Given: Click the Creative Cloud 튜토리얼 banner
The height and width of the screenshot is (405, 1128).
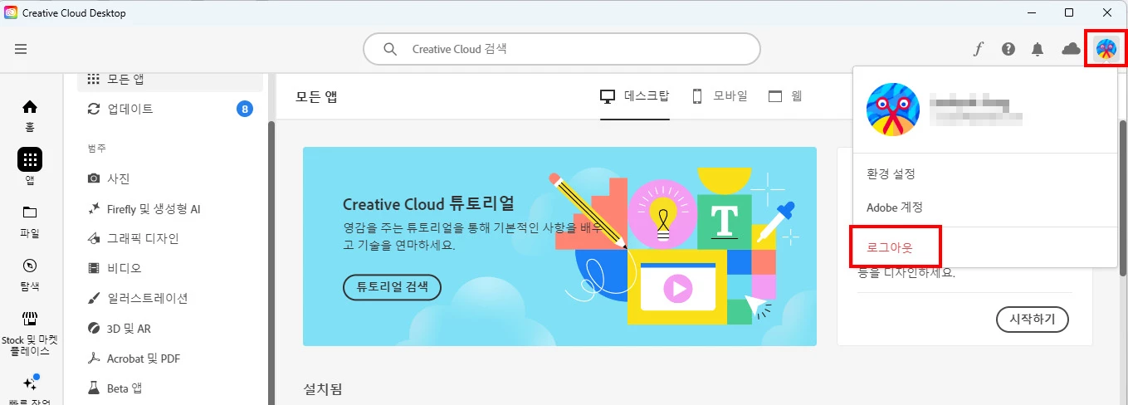Looking at the screenshot, I should [559, 246].
